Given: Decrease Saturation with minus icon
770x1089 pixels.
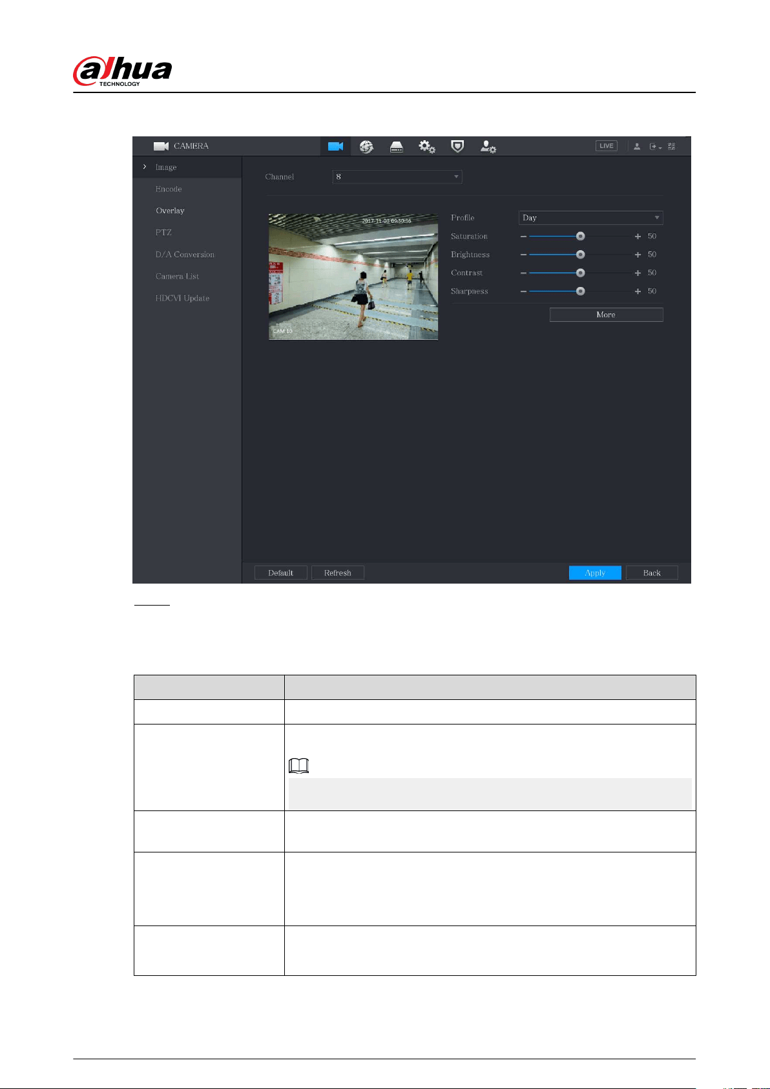Looking at the screenshot, I should (x=524, y=237).
